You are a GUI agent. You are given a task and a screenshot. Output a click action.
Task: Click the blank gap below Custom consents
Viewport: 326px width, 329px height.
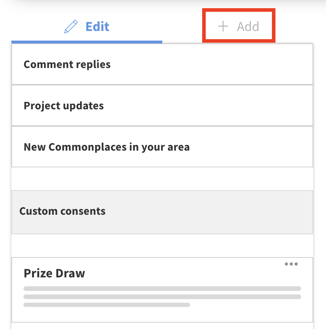pyautogui.click(x=162, y=246)
